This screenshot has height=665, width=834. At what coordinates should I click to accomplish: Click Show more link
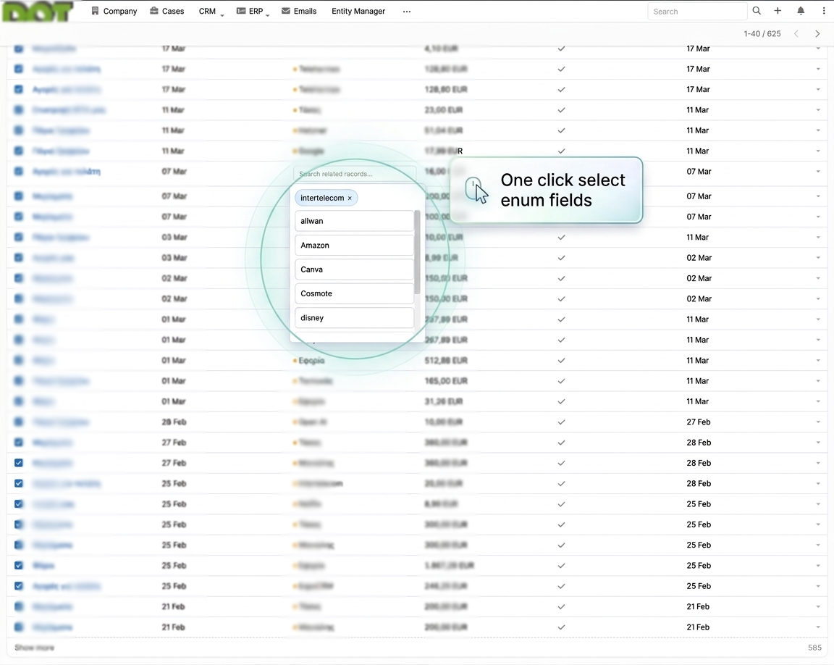34,648
